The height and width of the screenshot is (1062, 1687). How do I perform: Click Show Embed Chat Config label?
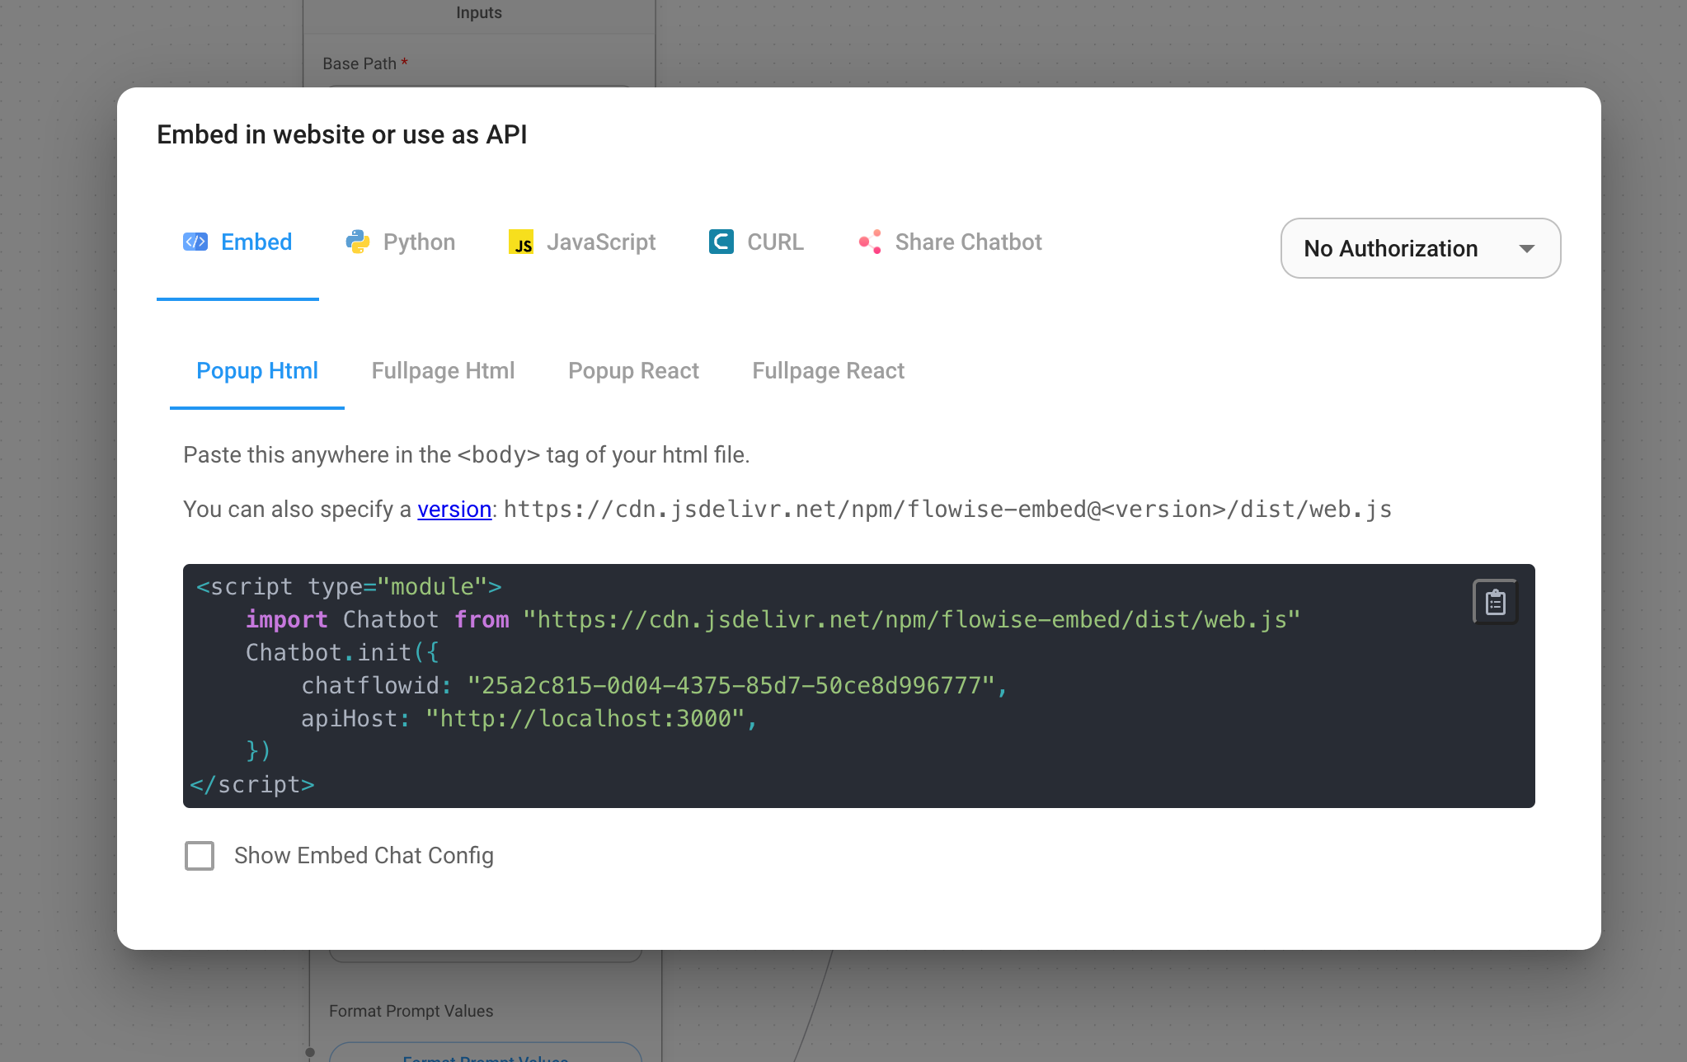tap(364, 856)
